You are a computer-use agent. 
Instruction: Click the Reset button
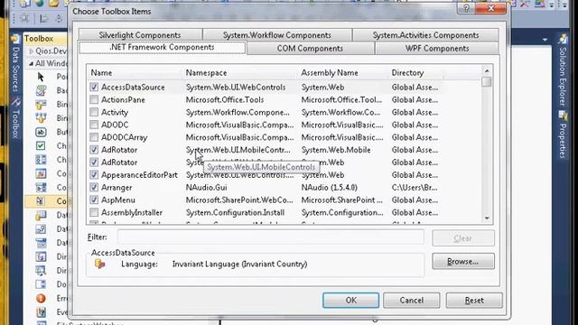pos(474,301)
